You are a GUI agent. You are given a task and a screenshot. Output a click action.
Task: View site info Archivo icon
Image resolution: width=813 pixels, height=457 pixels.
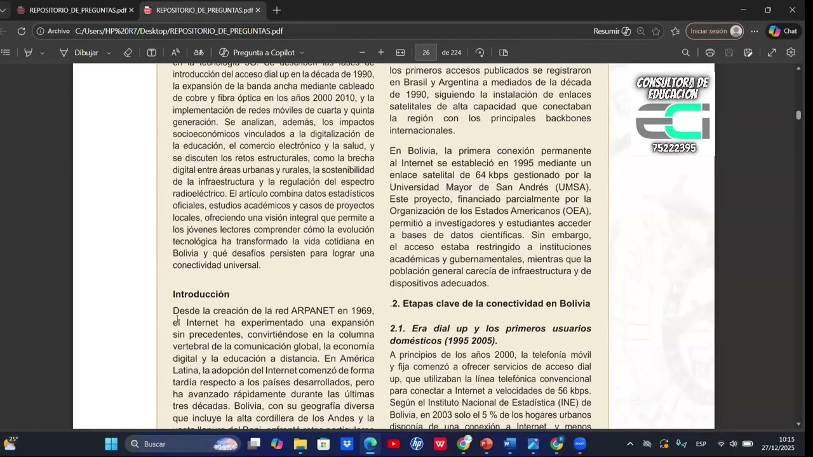coord(53,31)
